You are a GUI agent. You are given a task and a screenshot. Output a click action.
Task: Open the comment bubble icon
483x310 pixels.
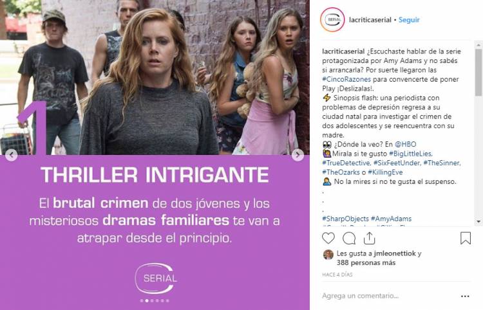pyautogui.click(x=349, y=239)
